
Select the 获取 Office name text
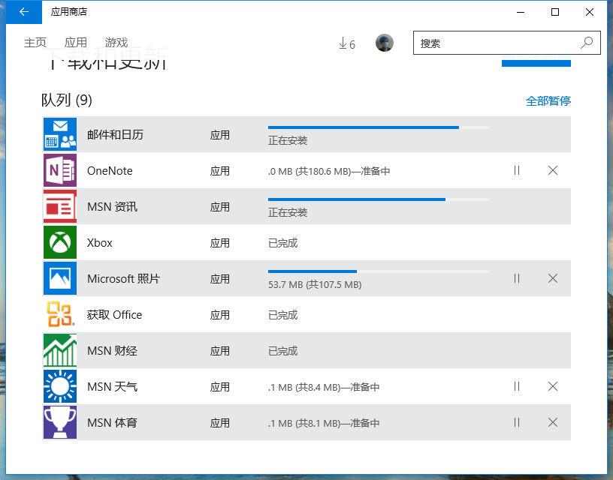click(x=114, y=315)
